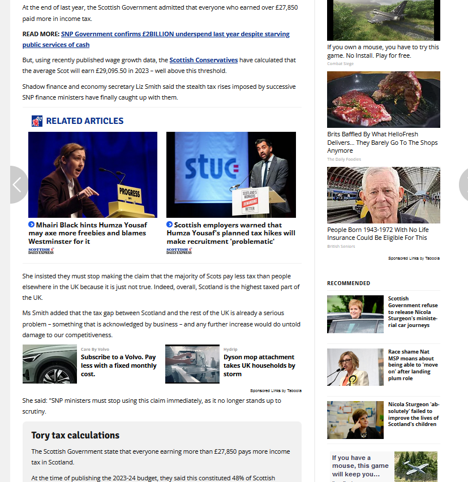Click the Dyson mop ad thumbnail
468x482 pixels.
point(192,364)
